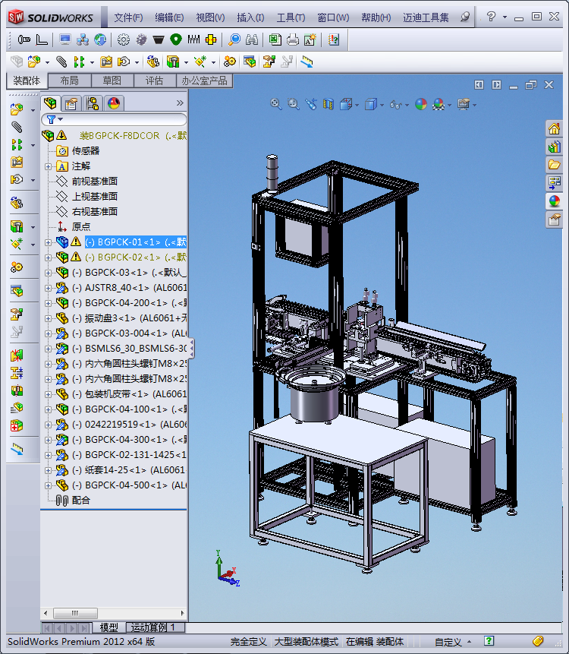Click the print icon in top toolbar
Viewport: 569px width, 654px height.
tap(293, 39)
